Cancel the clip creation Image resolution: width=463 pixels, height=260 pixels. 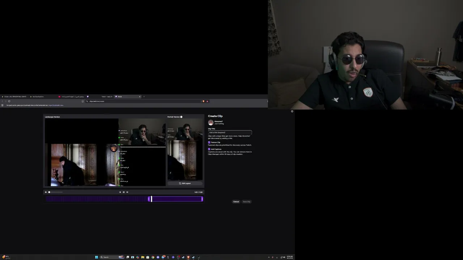pyautogui.click(x=236, y=201)
